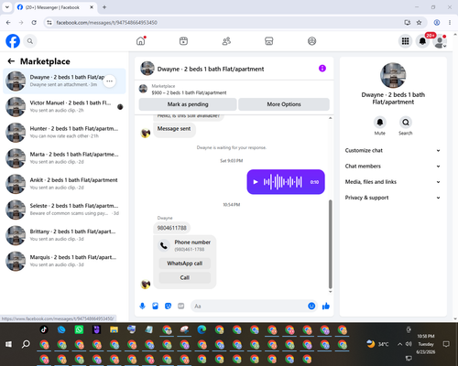Open the three-dot menu on Dwayne conversation
The image size is (458, 366).
coord(109,81)
